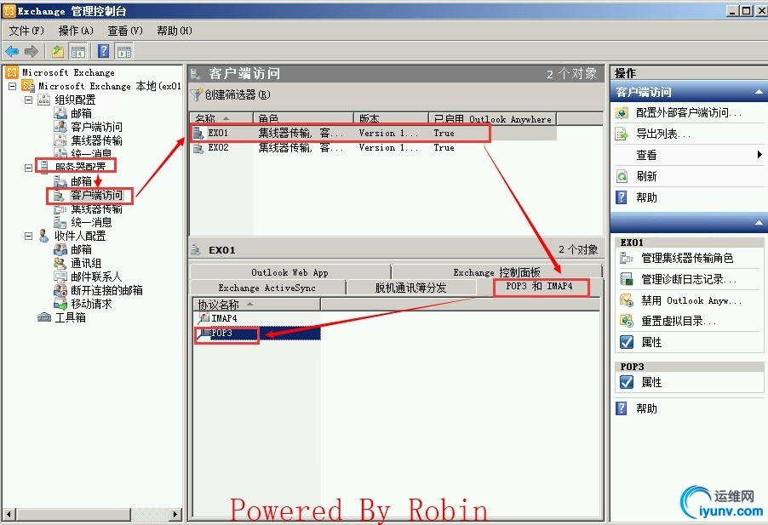Select the EX01 server row

(373, 133)
